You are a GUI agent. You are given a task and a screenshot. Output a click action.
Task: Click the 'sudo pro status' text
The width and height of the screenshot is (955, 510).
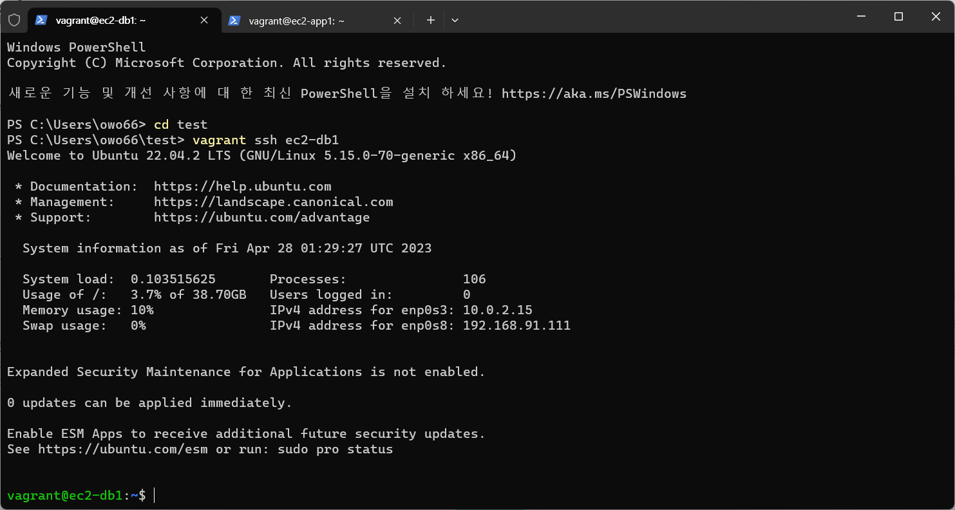[336, 449]
